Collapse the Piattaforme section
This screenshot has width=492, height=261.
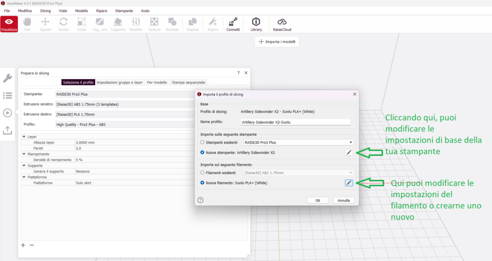pyautogui.click(x=24, y=177)
